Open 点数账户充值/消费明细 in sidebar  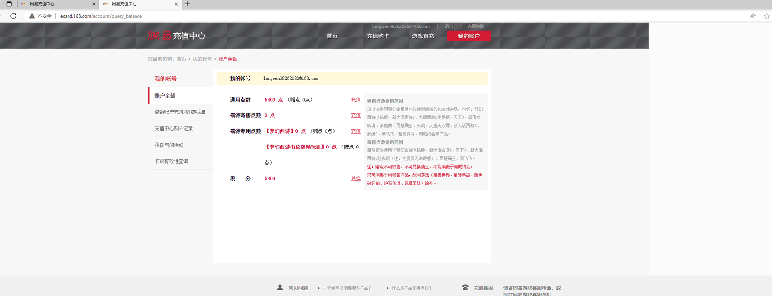click(181, 112)
